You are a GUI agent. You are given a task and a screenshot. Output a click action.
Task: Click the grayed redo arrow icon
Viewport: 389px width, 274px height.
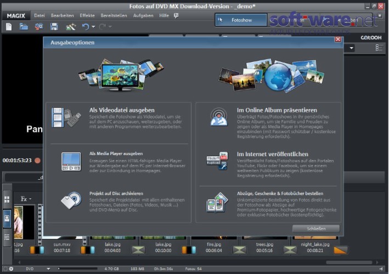(x=102, y=26)
